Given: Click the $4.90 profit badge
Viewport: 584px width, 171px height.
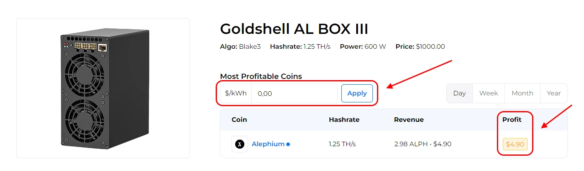Looking at the screenshot, I should [x=515, y=144].
